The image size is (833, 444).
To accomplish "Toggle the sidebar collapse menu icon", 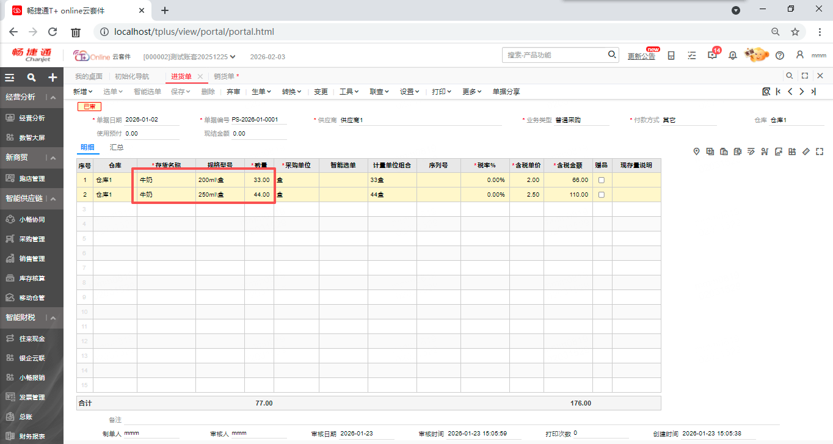I will (x=10, y=78).
